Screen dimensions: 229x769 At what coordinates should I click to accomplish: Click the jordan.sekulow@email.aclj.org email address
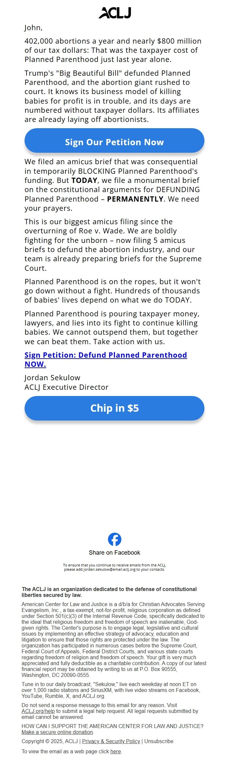tap(109, 569)
